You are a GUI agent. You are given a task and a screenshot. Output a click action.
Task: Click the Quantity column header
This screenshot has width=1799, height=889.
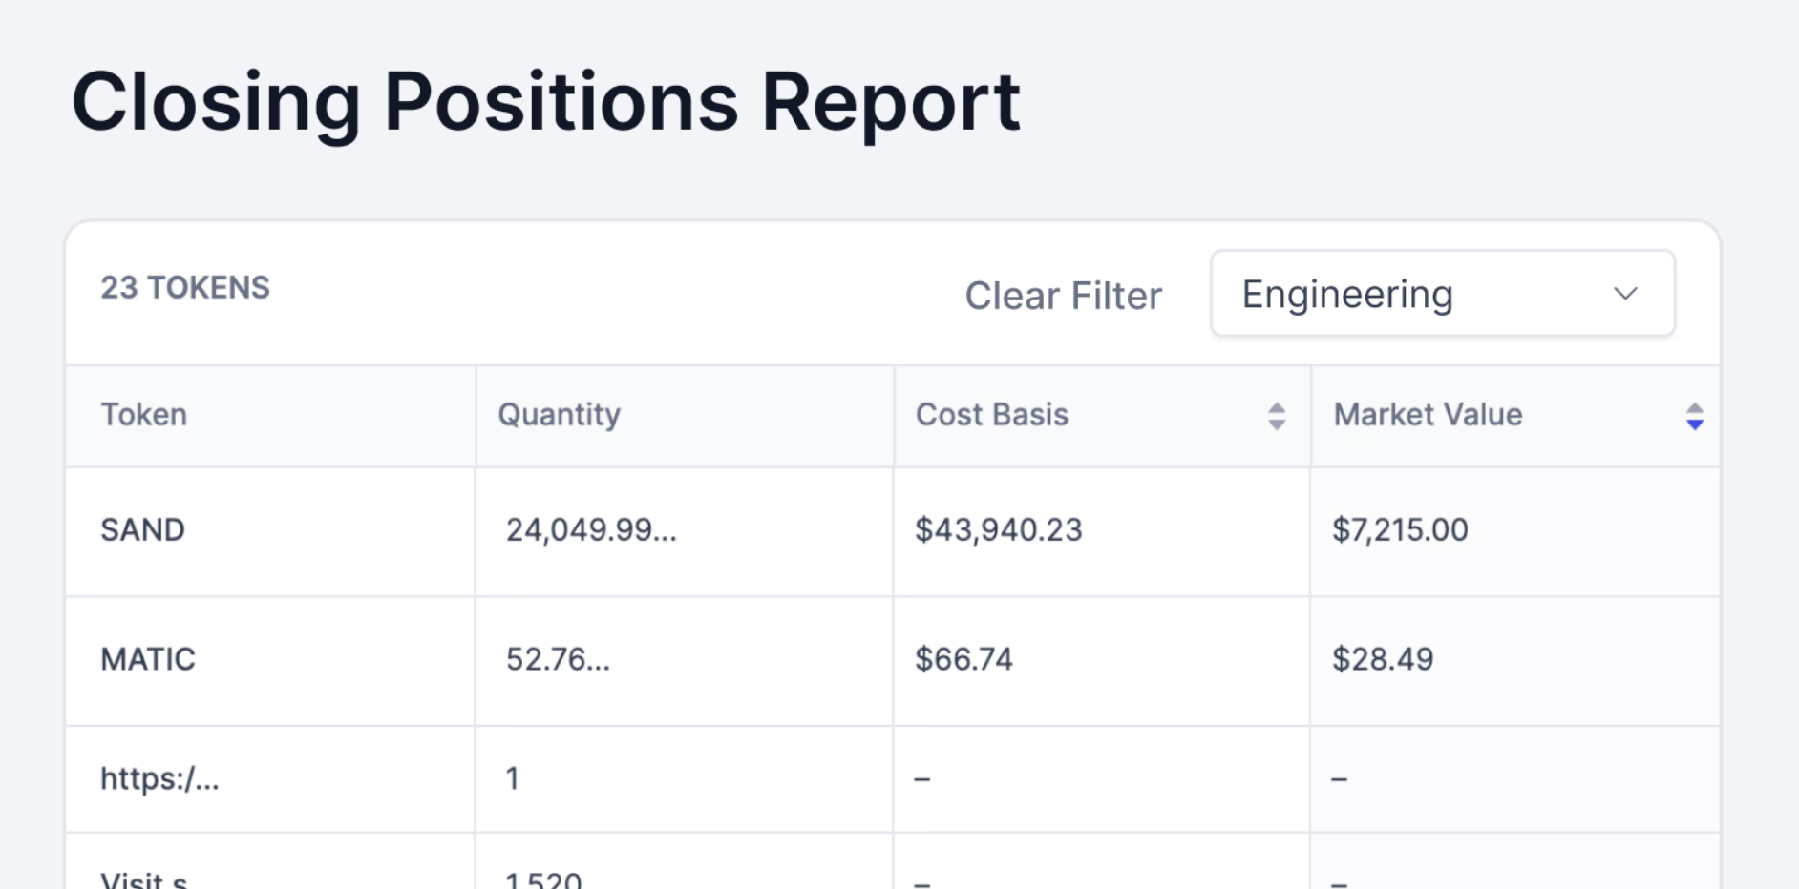coord(559,415)
